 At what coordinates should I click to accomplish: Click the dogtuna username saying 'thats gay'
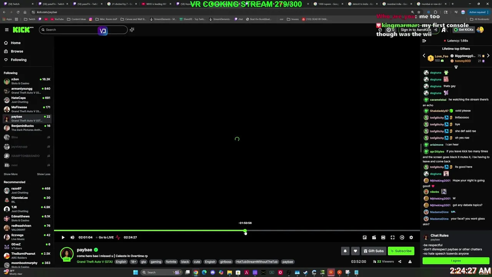click(x=435, y=86)
